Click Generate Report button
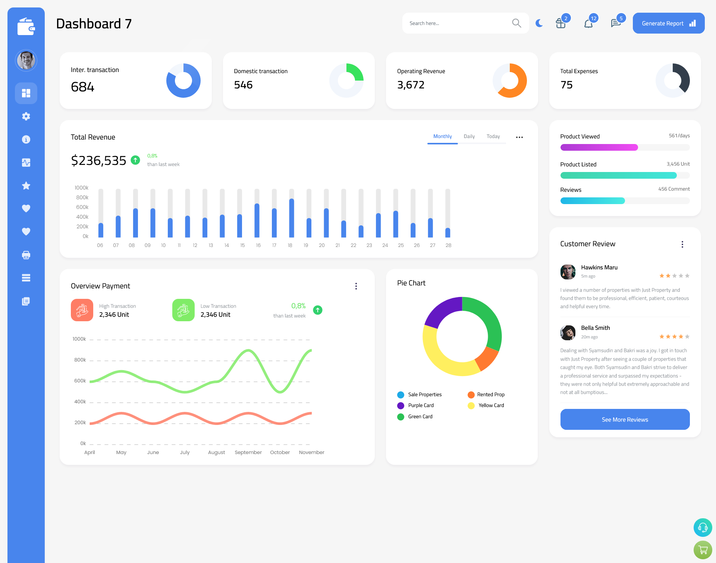 [667, 23]
